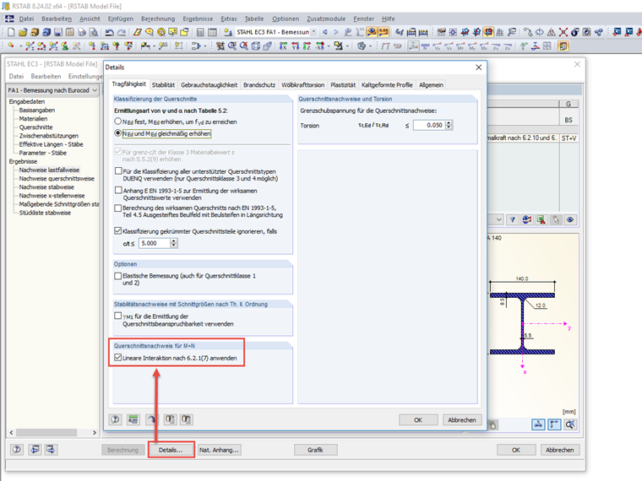Click the info sphere icon in toolbar
642x481 pixels.
click(x=575, y=32)
